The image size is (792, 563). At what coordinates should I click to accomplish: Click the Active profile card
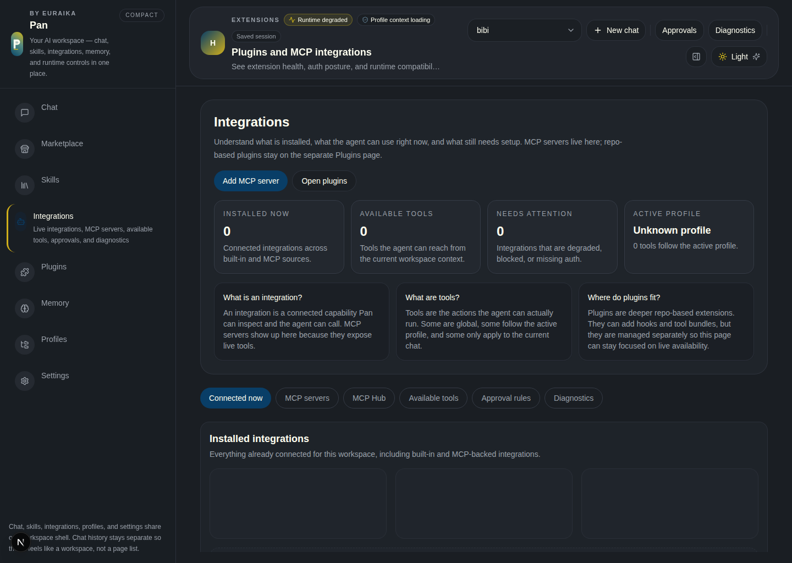[x=689, y=237]
